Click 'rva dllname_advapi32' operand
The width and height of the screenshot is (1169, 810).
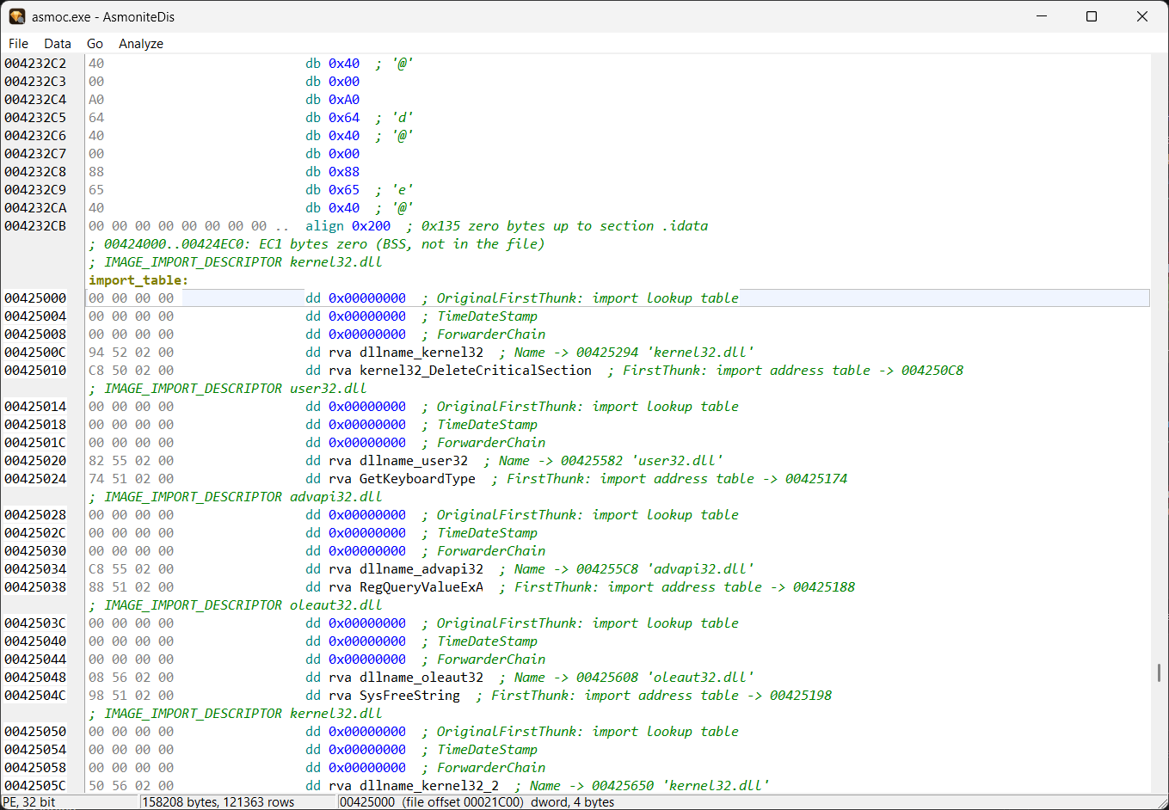pyautogui.click(x=406, y=569)
